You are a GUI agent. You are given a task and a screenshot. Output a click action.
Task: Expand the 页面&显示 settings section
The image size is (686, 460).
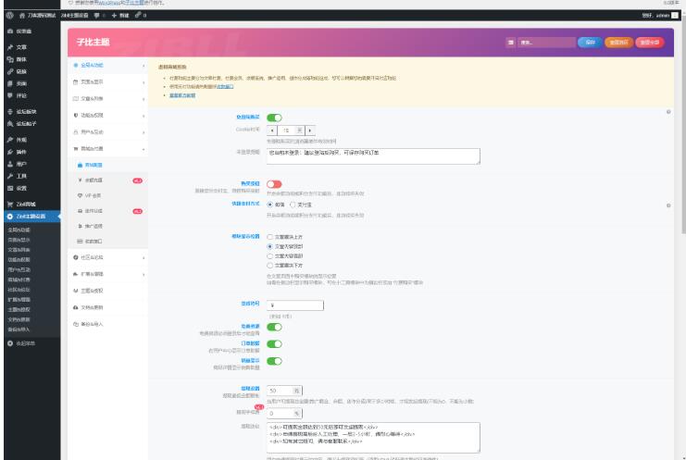coord(107,81)
